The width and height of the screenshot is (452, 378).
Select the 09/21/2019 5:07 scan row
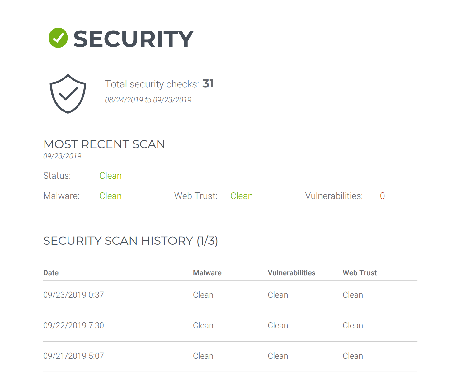pyautogui.click(x=74, y=356)
